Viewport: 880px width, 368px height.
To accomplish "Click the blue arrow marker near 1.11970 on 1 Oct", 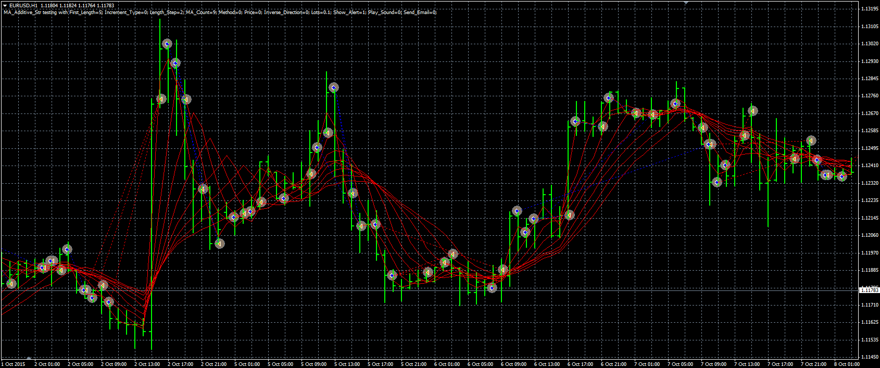I will tap(67, 250).
